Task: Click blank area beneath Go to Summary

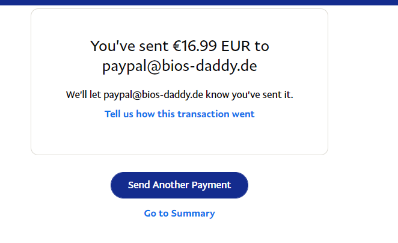Action: [x=179, y=232]
